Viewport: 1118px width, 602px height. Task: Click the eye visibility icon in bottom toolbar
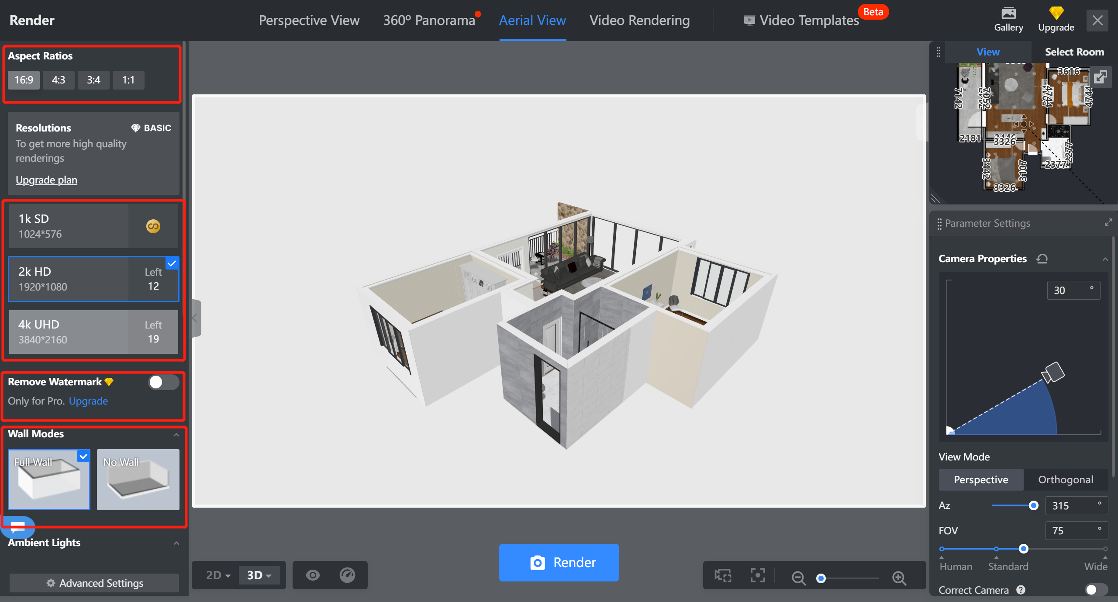point(312,575)
